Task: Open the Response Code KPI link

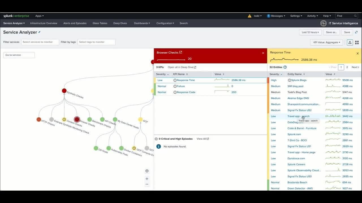Action: [186, 92]
